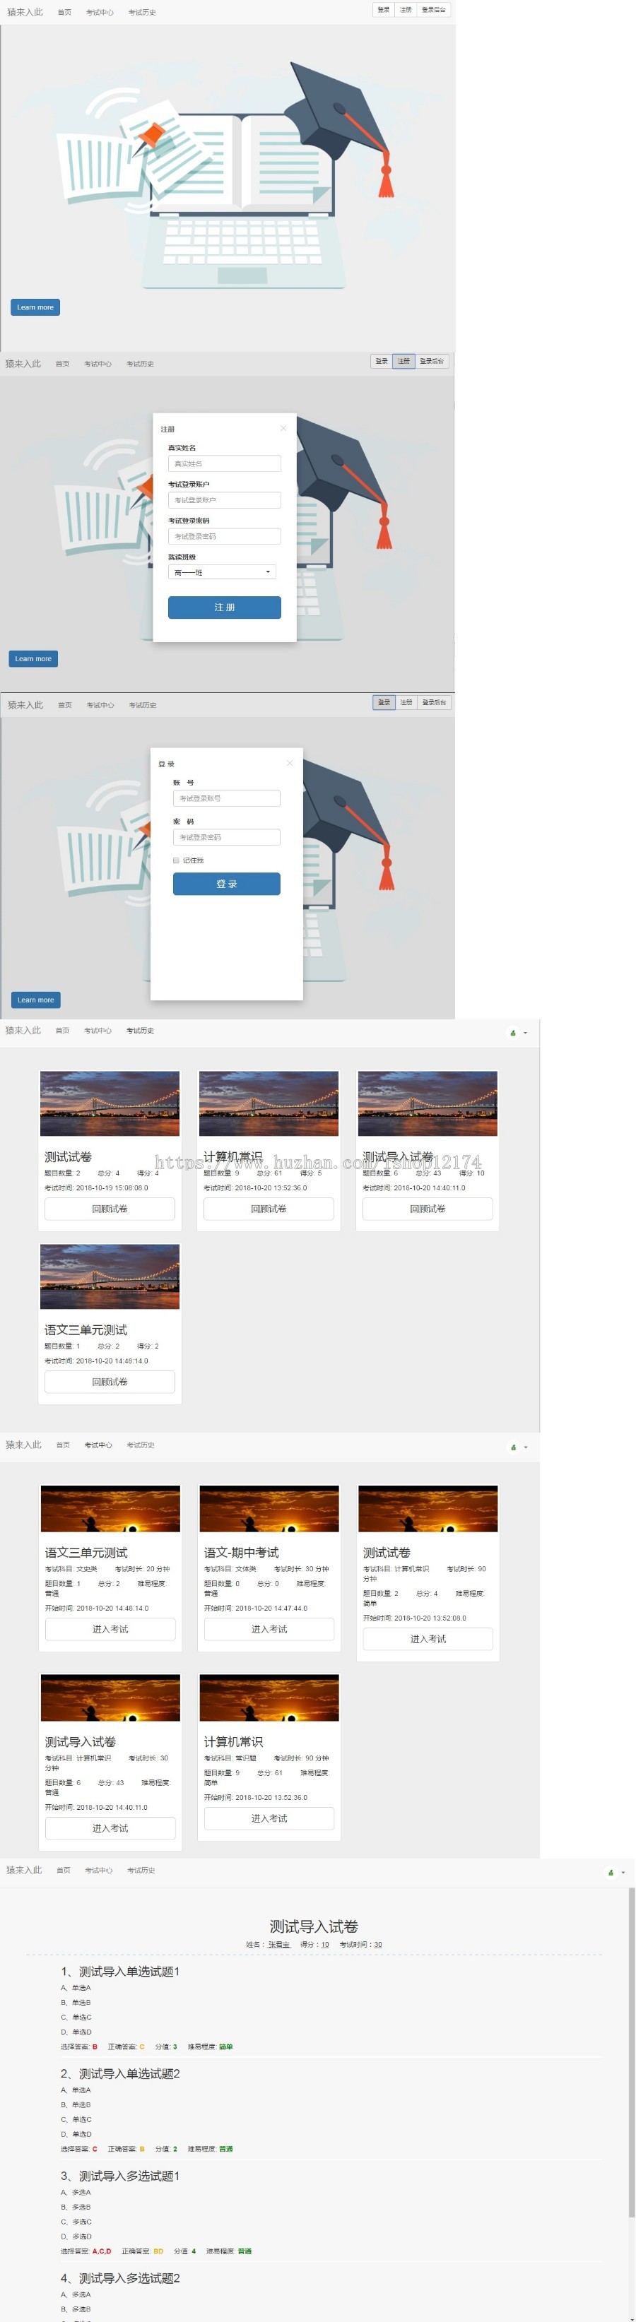Start 语文三单元测试 via its 进入考试 button
The width and height of the screenshot is (636, 2322).
[110, 1629]
